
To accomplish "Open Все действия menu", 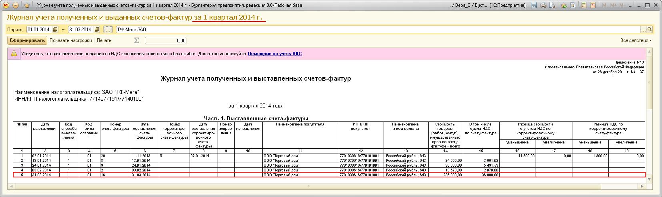I will [636, 40].
